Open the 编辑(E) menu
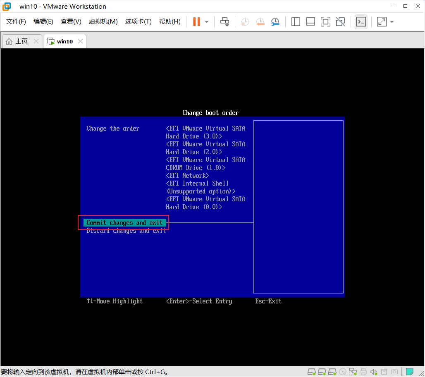425x377 pixels. (x=43, y=21)
